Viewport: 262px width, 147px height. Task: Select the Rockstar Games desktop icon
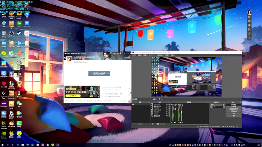[x=19, y=15]
